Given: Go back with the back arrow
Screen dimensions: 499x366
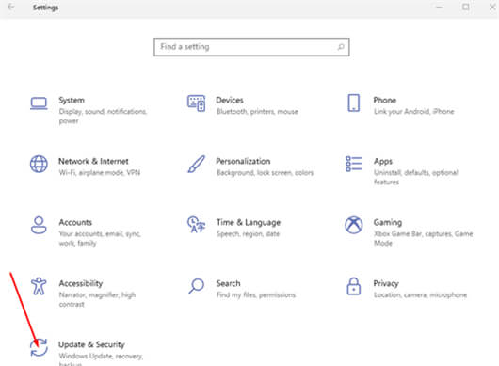Looking at the screenshot, I should pos(10,7).
